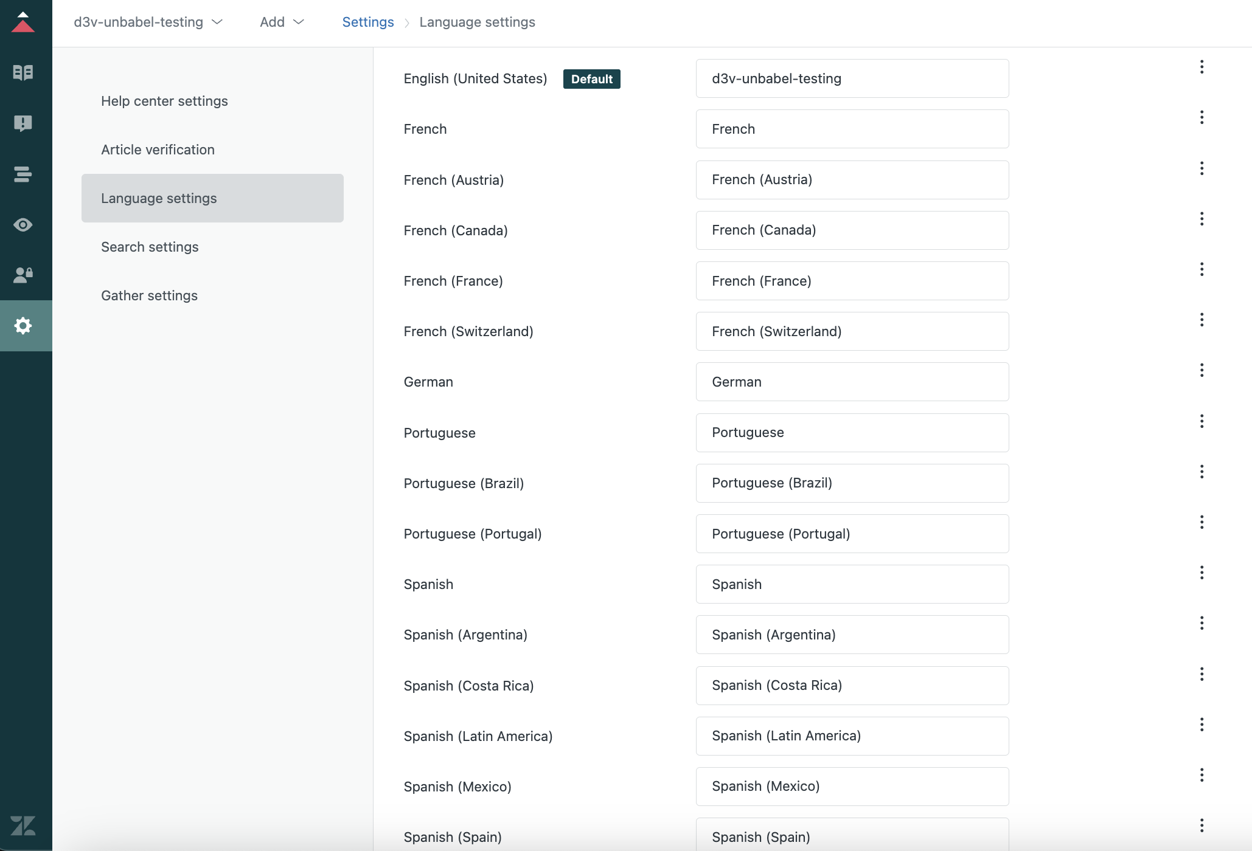Screen dimensions: 1252x851
Task: Open Search settings
Action: [212, 247]
